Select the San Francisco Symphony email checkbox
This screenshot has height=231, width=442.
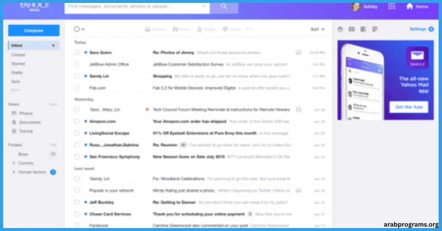coord(77,156)
